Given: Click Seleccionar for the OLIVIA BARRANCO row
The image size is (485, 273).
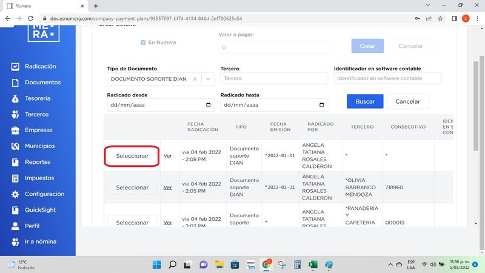Looking at the screenshot, I should tap(132, 187).
